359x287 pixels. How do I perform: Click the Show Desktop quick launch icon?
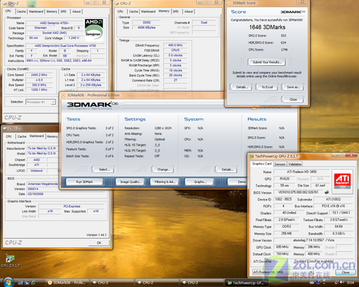21,282
